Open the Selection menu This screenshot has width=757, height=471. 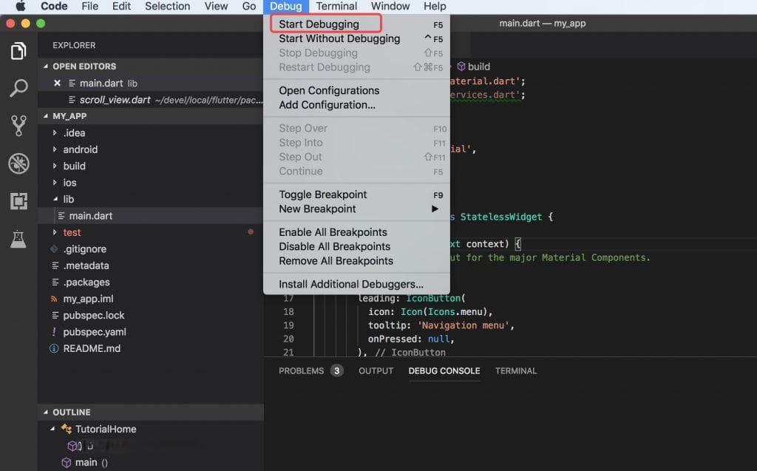click(167, 6)
